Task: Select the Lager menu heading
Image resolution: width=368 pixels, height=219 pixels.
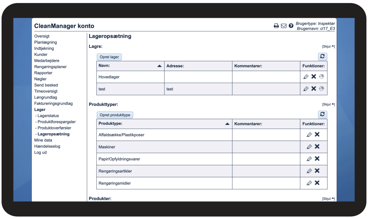Action: pyautogui.click(x=40, y=110)
